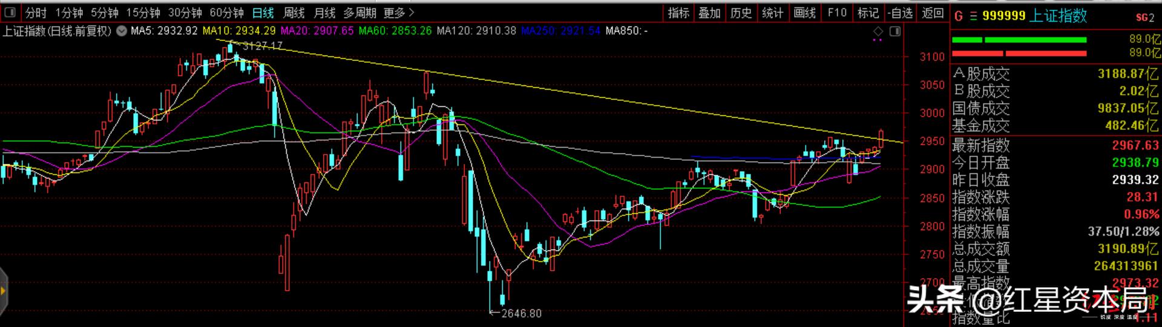The image size is (1162, 327).
Task: Click the MA10: 2934.29 label
Action: click(x=239, y=31)
